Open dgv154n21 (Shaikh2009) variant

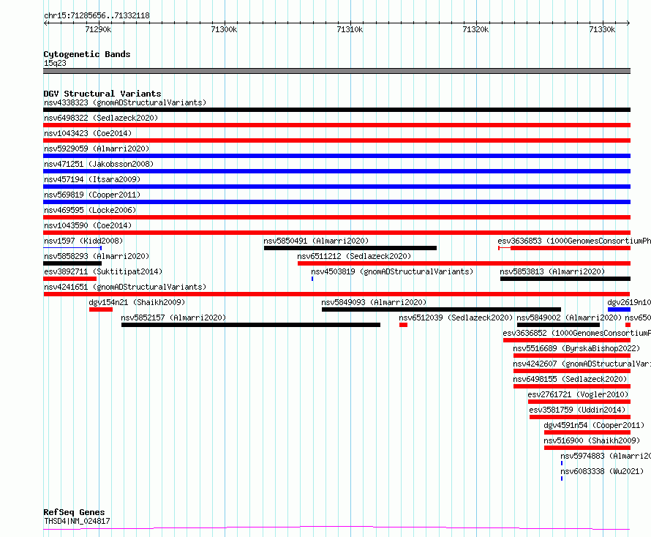(x=137, y=302)
